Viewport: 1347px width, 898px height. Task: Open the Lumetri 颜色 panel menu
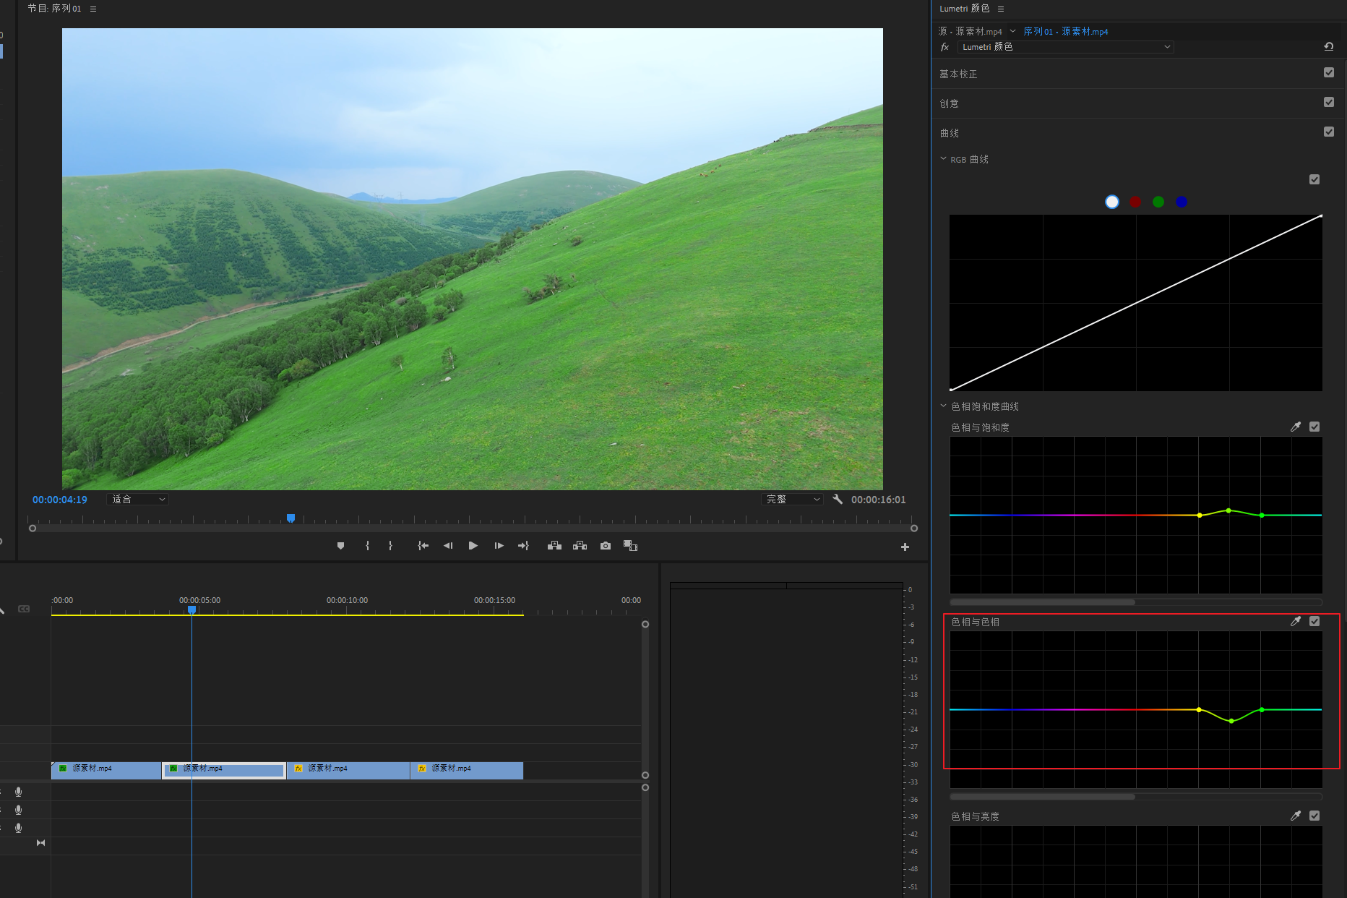(1001, 9)
